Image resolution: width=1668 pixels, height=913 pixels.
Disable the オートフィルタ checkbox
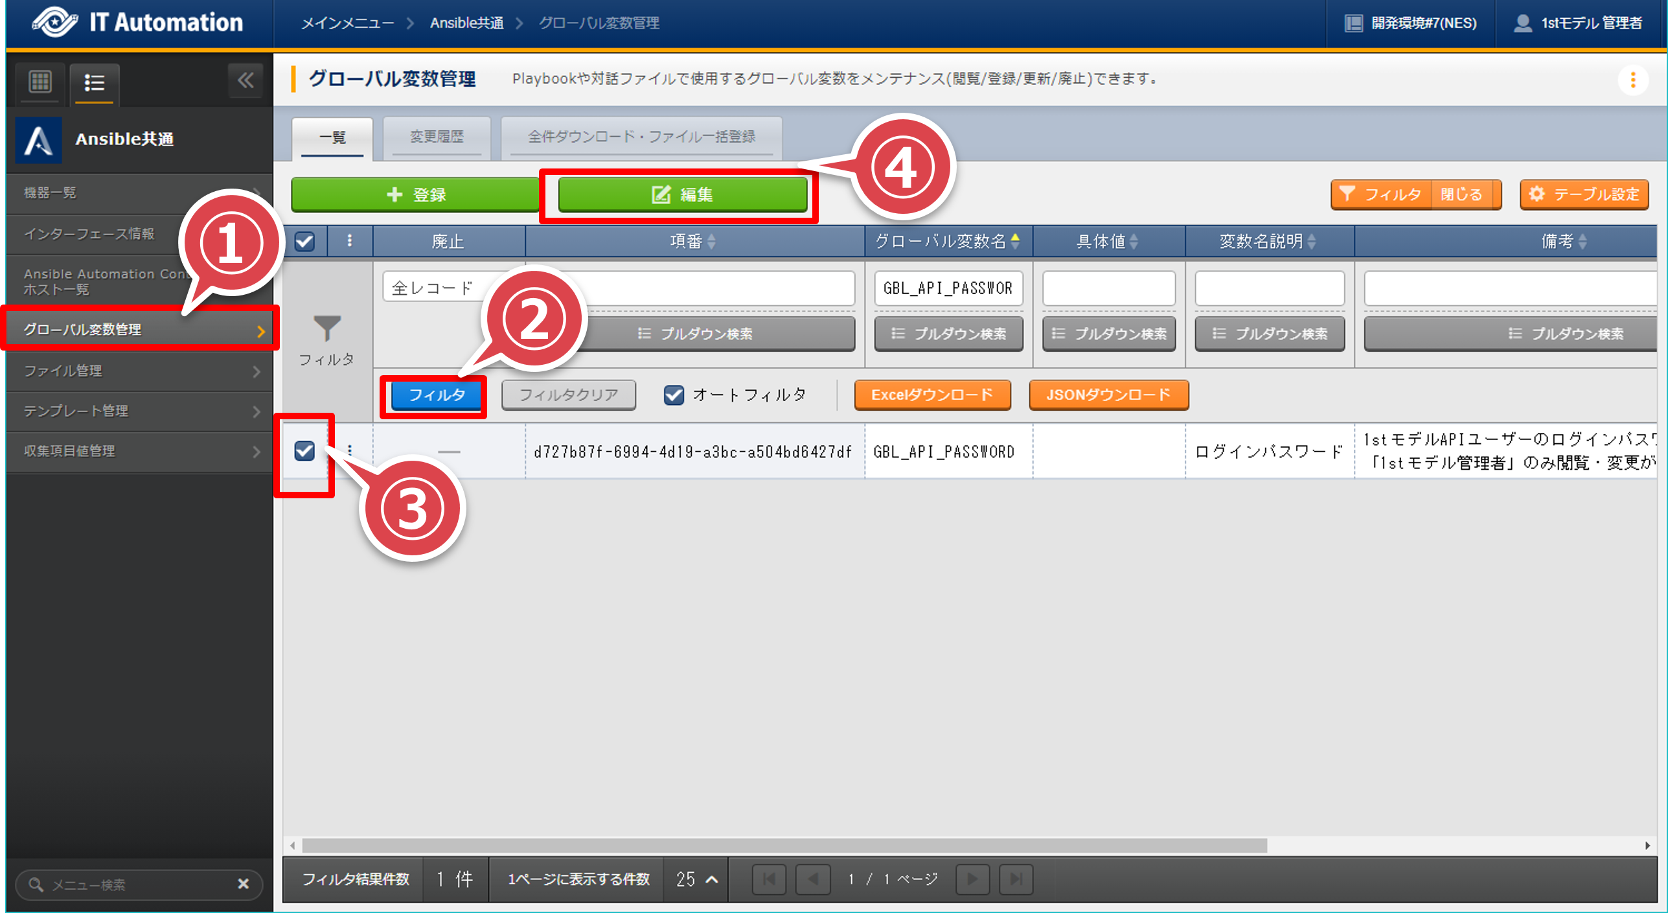(x=674, y=395)
